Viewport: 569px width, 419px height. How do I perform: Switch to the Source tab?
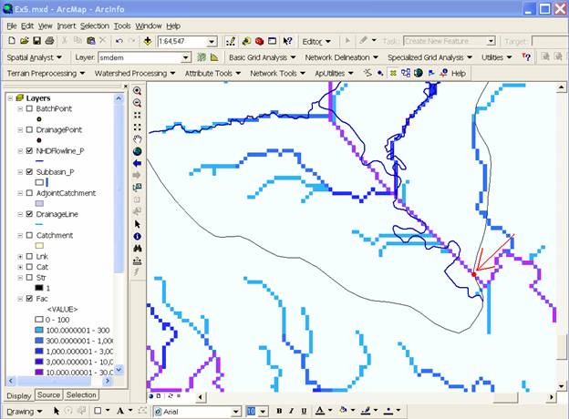[x=48, y=395]
